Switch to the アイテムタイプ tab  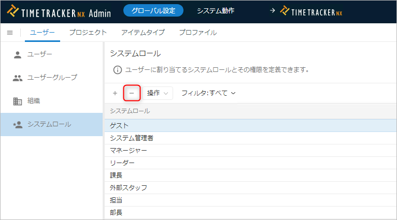(x=143, y=33)
